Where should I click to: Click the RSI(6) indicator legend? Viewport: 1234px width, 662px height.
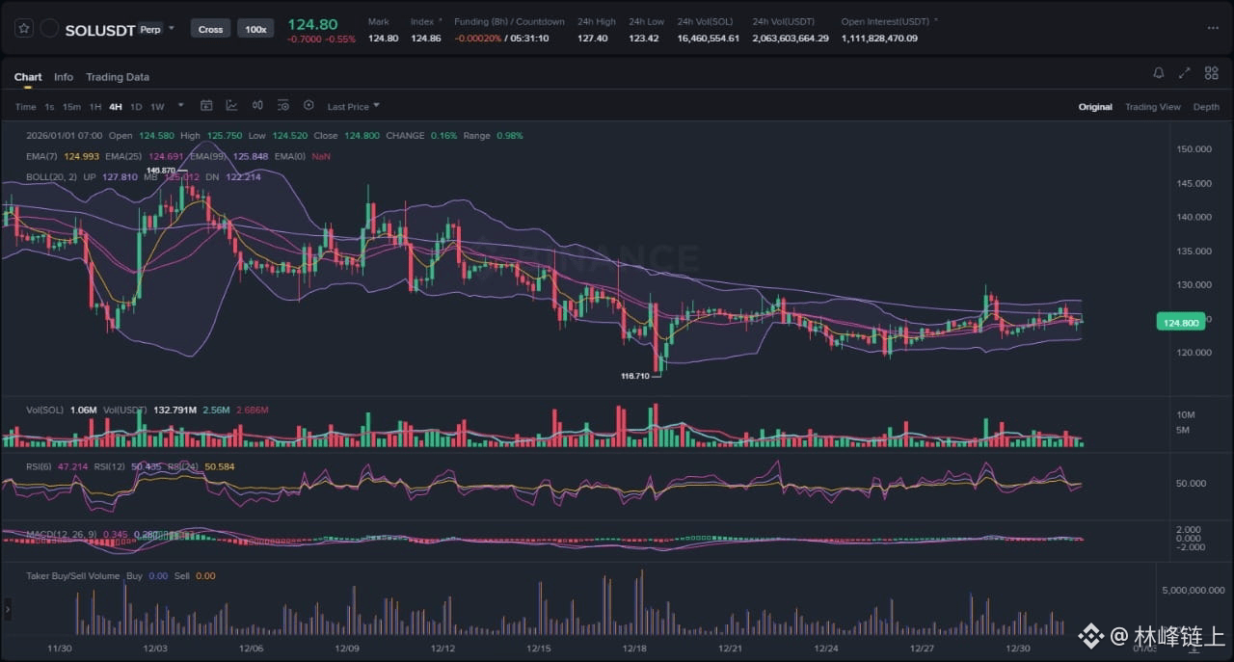(x=40, y=466)
